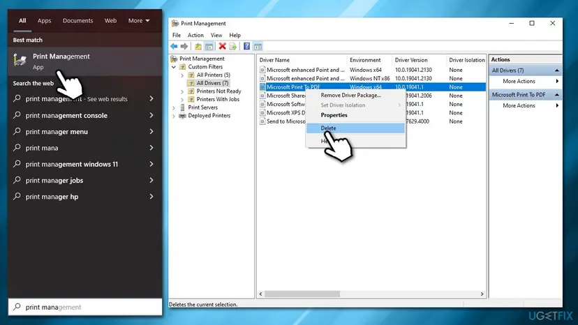Expand the Printers Not Ready node
578x325 pixels.
pos(182,91)
